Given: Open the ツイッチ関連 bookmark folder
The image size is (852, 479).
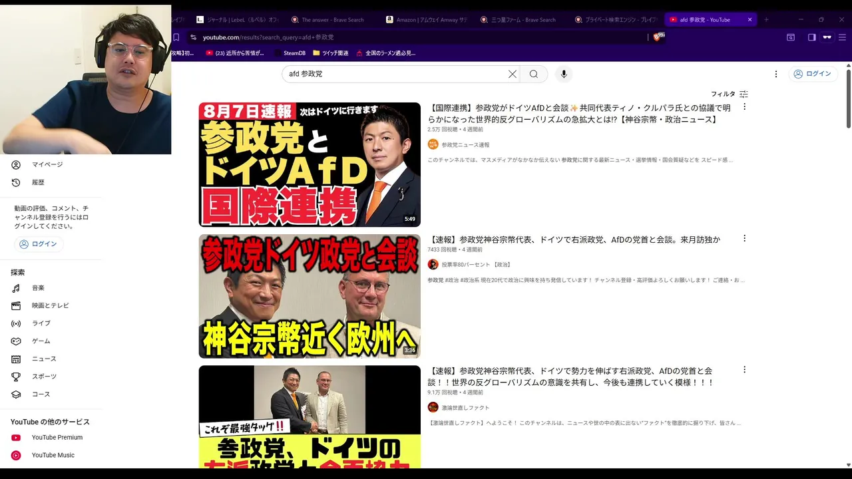Looking at the screenshot, I should point(330,53).
